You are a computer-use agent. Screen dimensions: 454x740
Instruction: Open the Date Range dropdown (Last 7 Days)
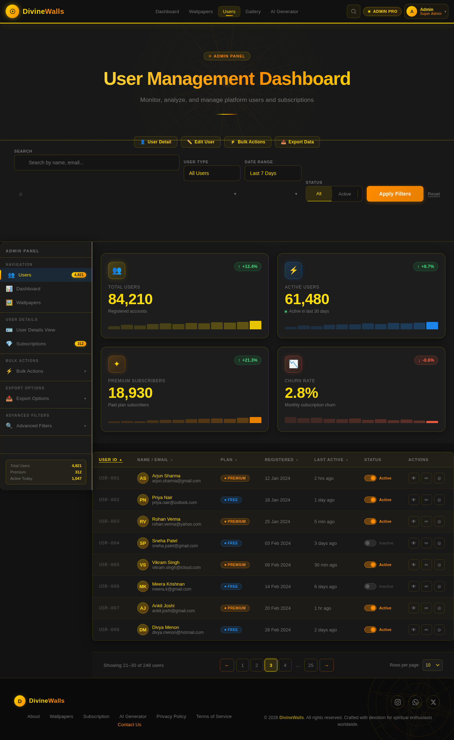tap(273, 173)
